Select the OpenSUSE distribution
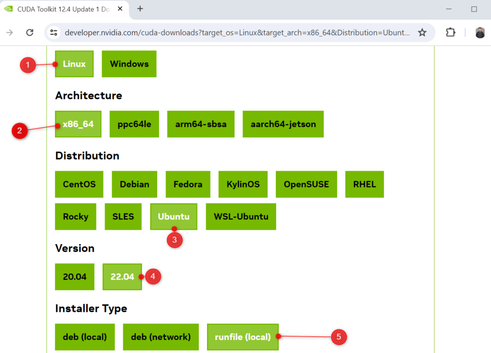Viewport: 491px width, 353px height. tap(306, 184)
